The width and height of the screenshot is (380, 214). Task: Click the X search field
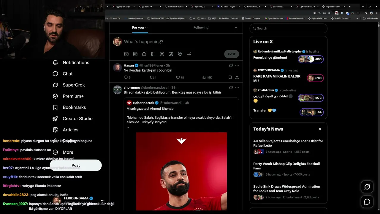point(289,29)
